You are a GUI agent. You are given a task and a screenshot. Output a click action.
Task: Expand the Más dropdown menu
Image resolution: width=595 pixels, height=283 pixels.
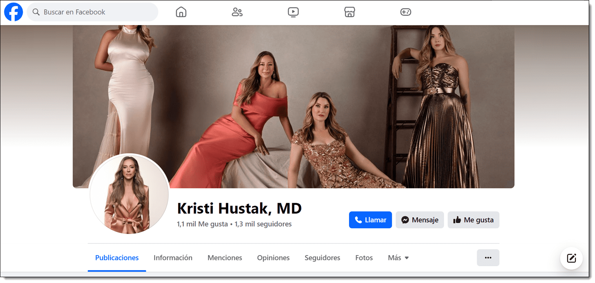click(398, 258)
